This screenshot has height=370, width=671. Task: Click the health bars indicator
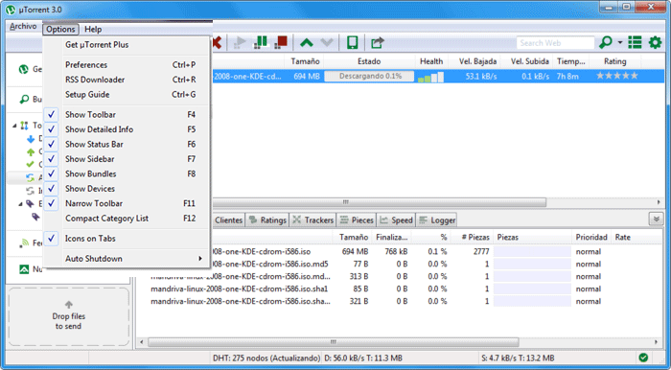pos(431,77)
